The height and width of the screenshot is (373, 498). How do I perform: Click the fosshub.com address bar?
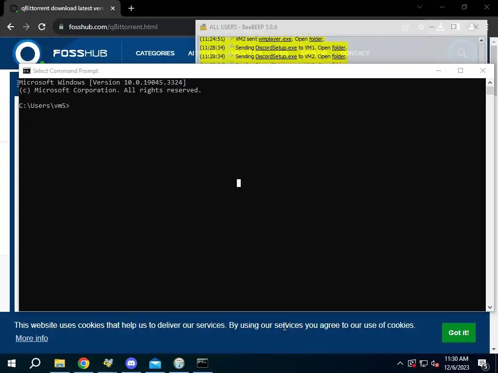pyautogui.click(x=113, y=27)
